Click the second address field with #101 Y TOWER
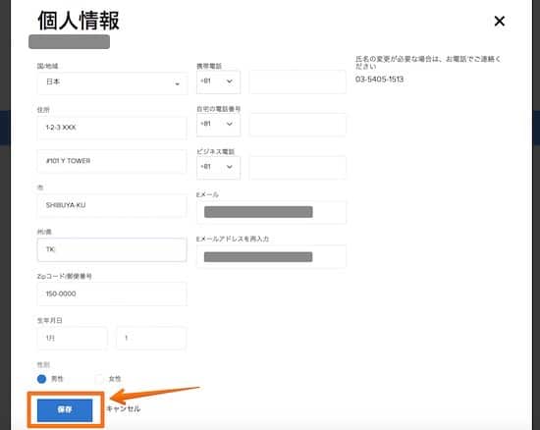This screenshot has width=540, height=430. tap(112, 161)
